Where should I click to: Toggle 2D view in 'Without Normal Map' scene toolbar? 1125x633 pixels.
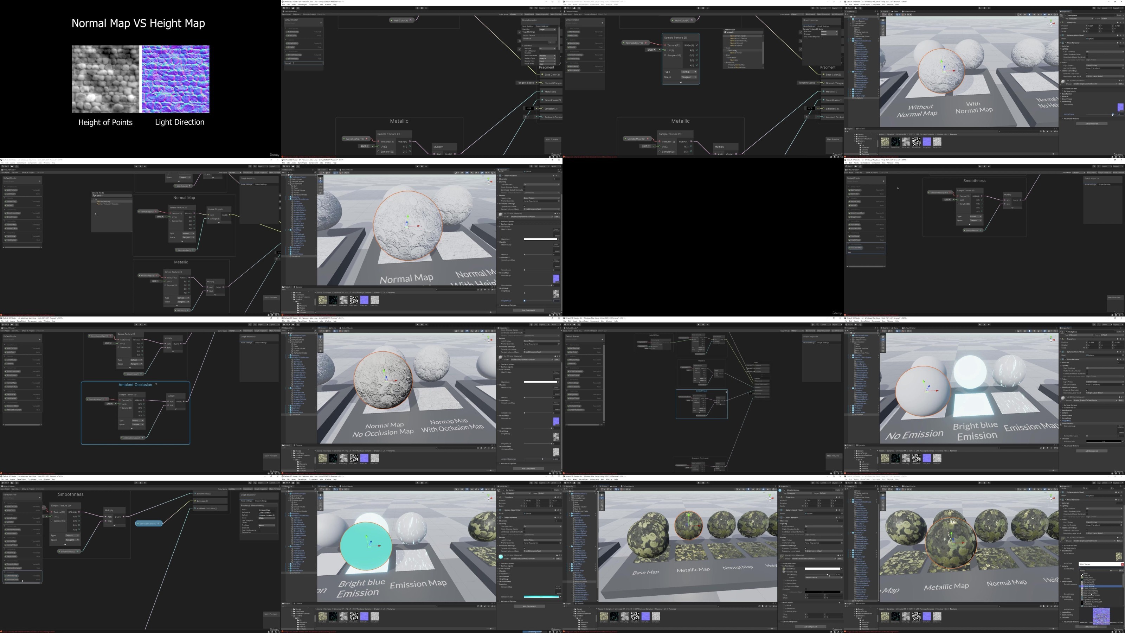pyautogui.click(x=1025, y=14)
